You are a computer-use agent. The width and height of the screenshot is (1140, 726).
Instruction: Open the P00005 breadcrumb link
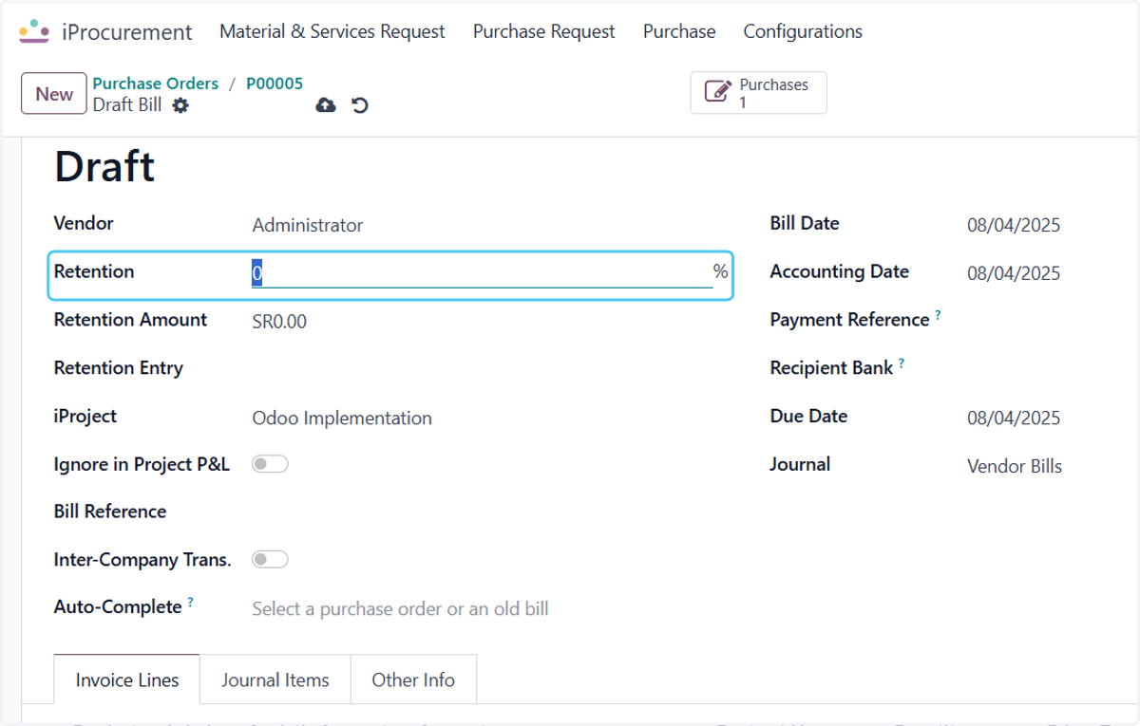275,84
